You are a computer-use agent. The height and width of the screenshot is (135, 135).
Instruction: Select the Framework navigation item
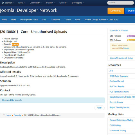click(x=55, y=20)
